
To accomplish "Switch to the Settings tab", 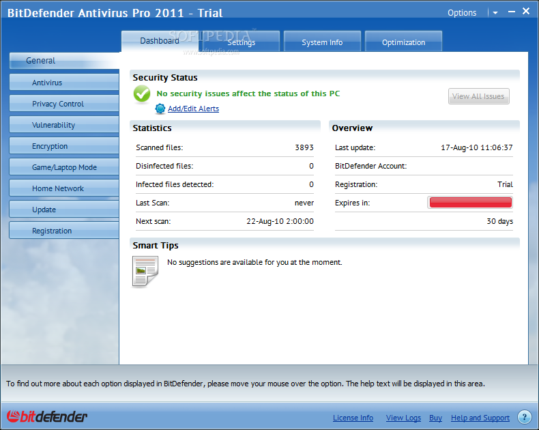I will click(x=242, y=42).
